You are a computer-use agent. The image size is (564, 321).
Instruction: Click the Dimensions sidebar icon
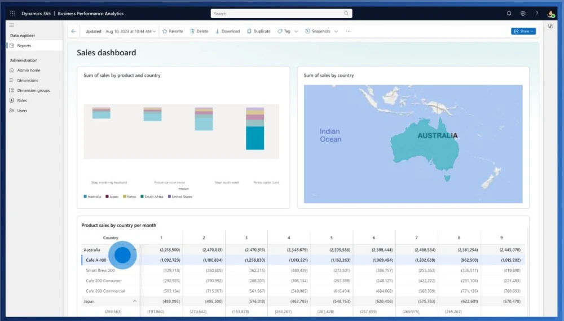[x=11, y=80]
